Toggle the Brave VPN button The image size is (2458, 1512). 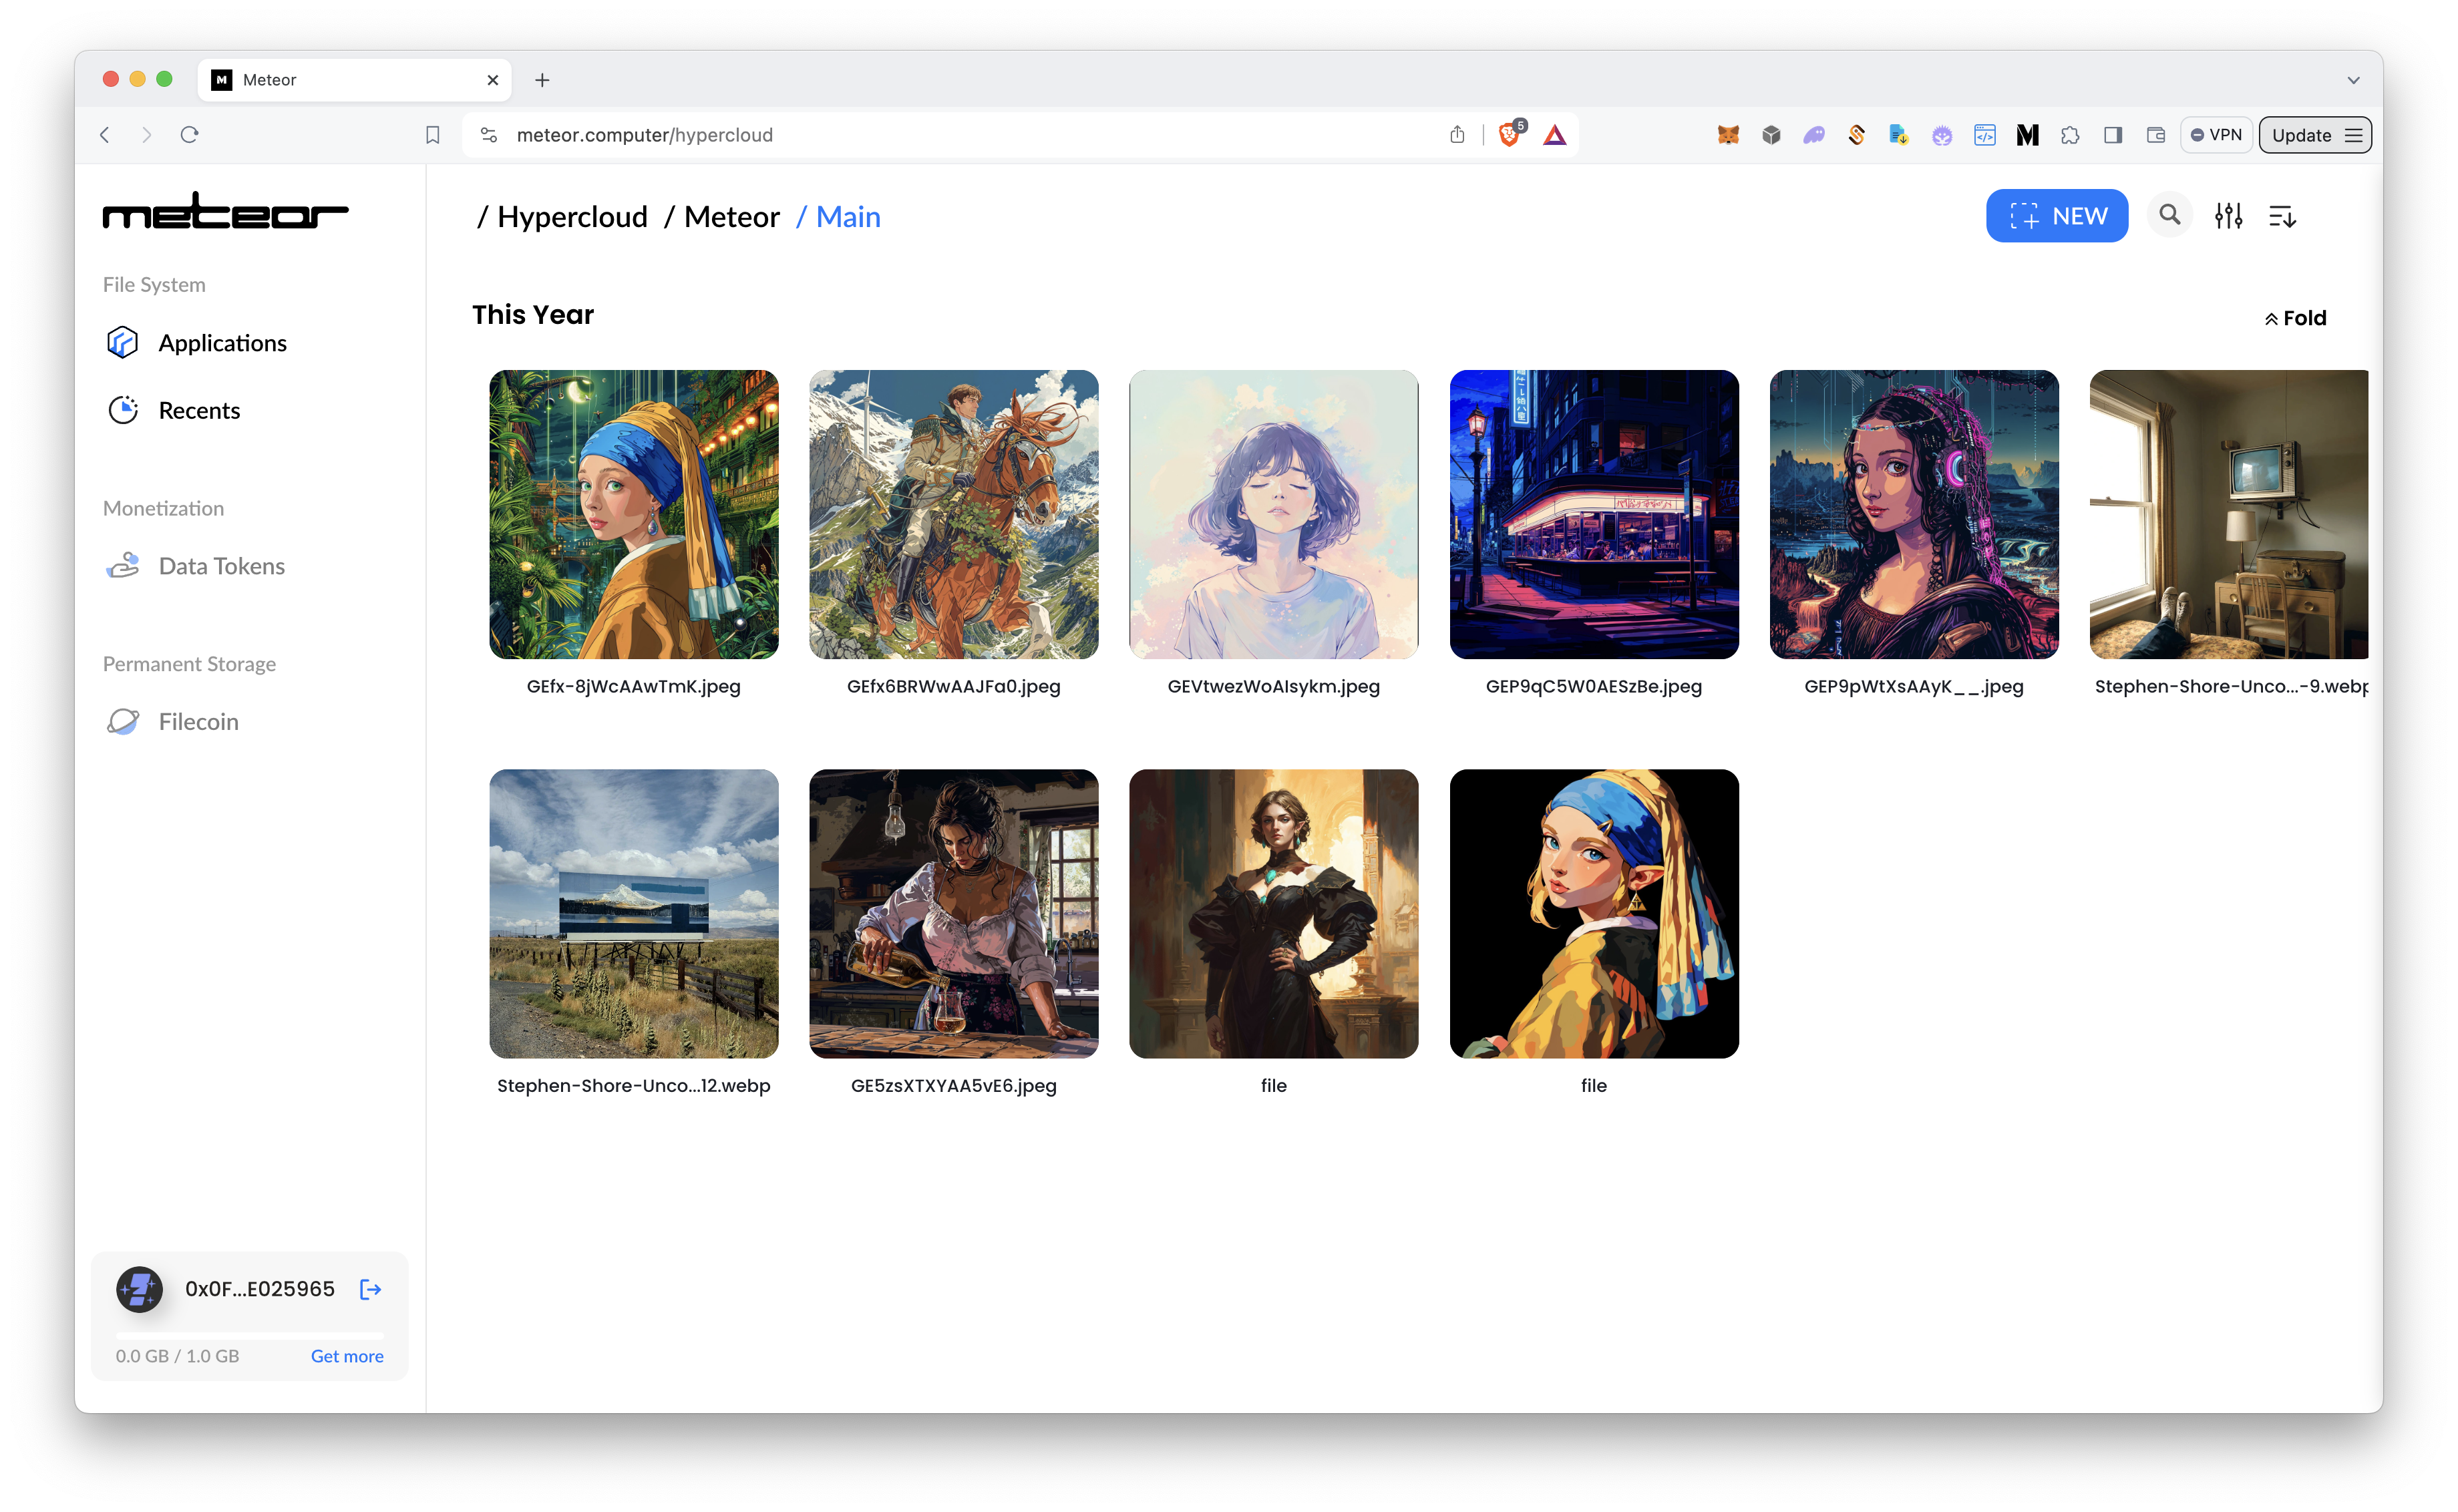(2216, 135)
